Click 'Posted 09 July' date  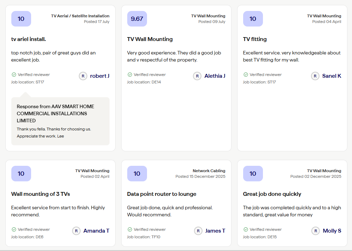point(212,22)
